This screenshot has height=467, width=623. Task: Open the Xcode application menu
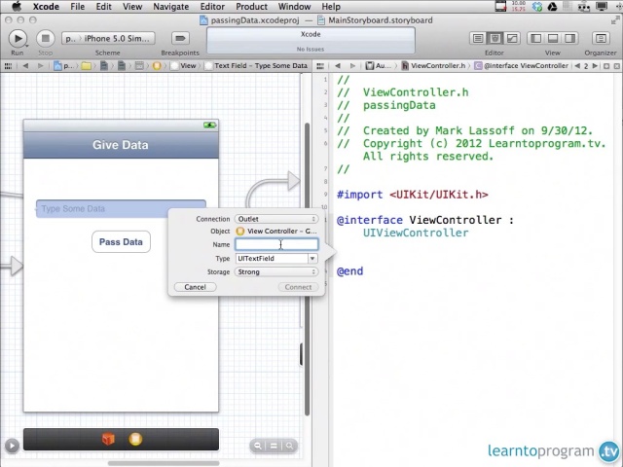46,7
